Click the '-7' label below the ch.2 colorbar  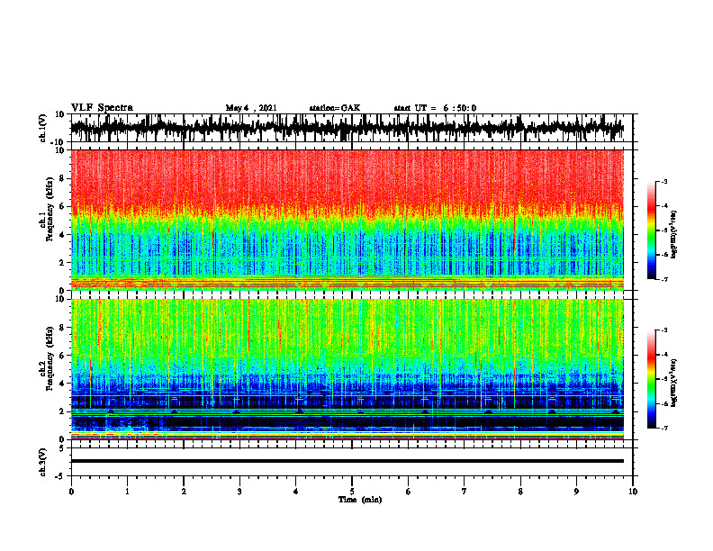click(x=663, y=429)
